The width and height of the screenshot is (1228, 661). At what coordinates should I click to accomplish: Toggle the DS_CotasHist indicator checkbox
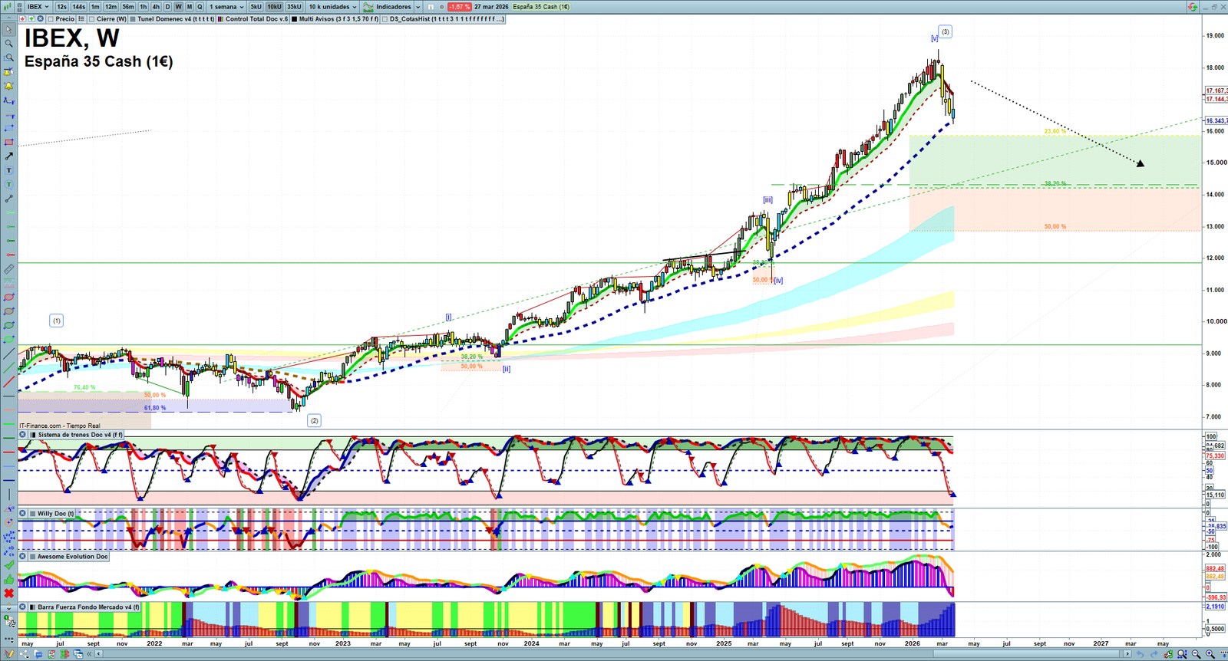click(x=385, y=19)
